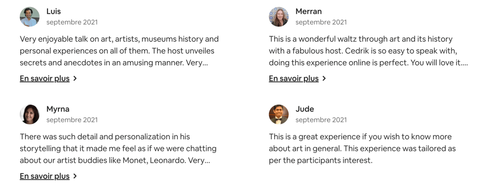Click Luis's review beginning 'Very enjoyable talk'
The height and width of the screenshot is (191, 482).
coord(119,51)
